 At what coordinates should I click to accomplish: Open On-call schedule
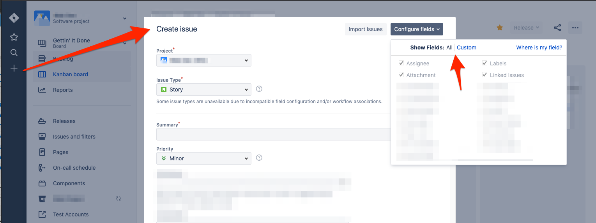(74, 168)
